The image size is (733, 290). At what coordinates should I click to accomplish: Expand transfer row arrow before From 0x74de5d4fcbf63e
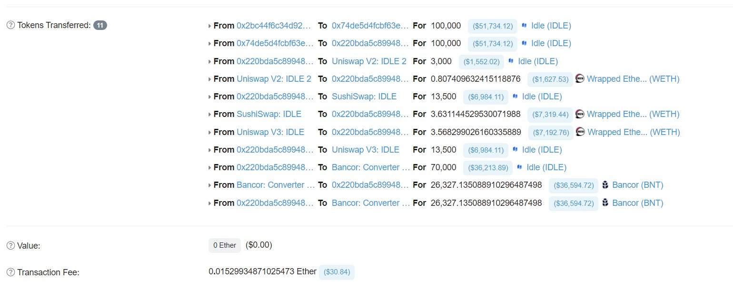(x=210, y=44)
